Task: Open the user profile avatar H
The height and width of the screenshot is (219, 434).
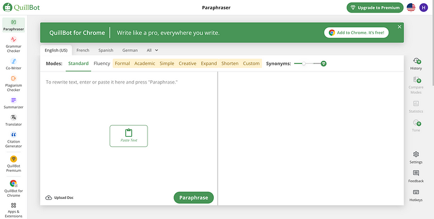Action: click(424, 8)
